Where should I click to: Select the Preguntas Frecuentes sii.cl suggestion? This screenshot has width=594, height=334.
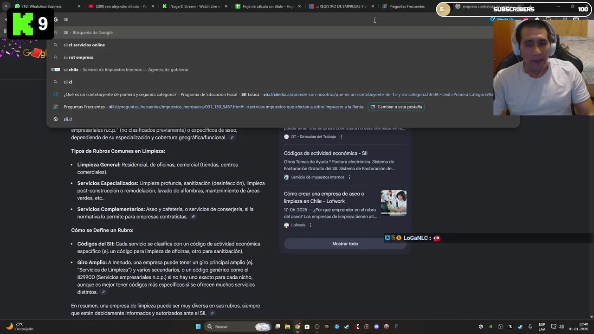tap(213, 107)
